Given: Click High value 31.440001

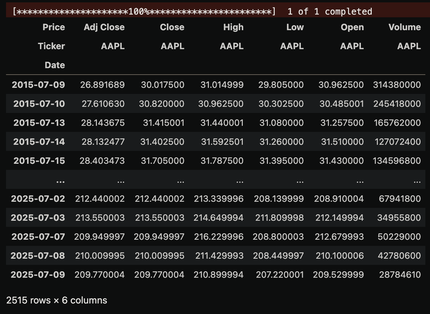Looking at the screenshot, I should [x=222, y=122].
